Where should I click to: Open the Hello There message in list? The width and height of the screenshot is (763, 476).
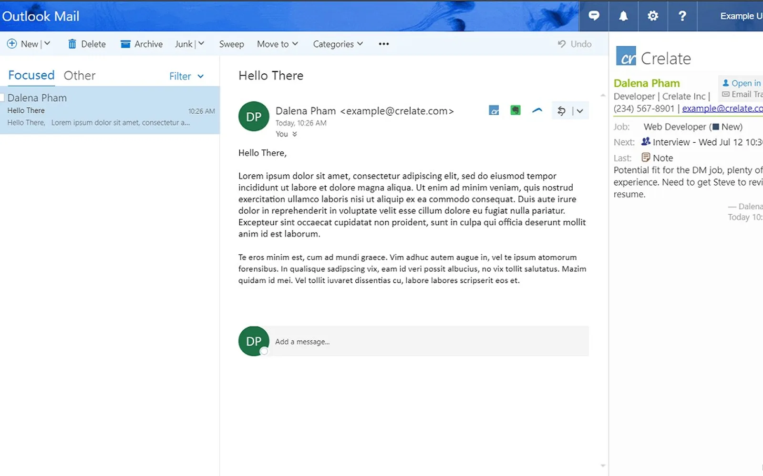[x=110, y=110]
